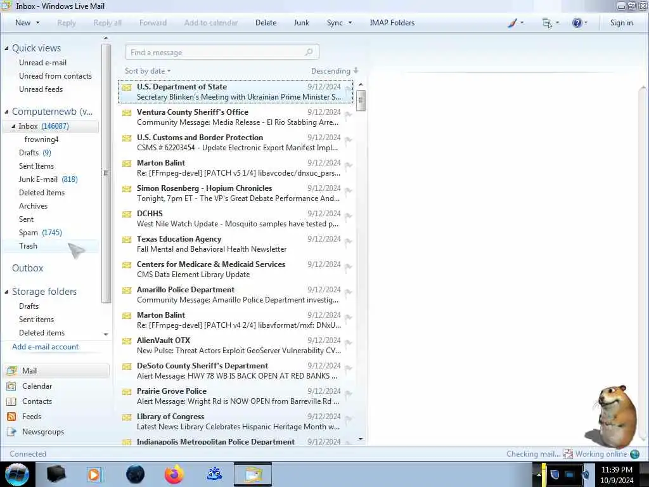Screen dimensions: 649x487
Task: Click the message list scrollbar thumb
Action: tap(361, 100)
